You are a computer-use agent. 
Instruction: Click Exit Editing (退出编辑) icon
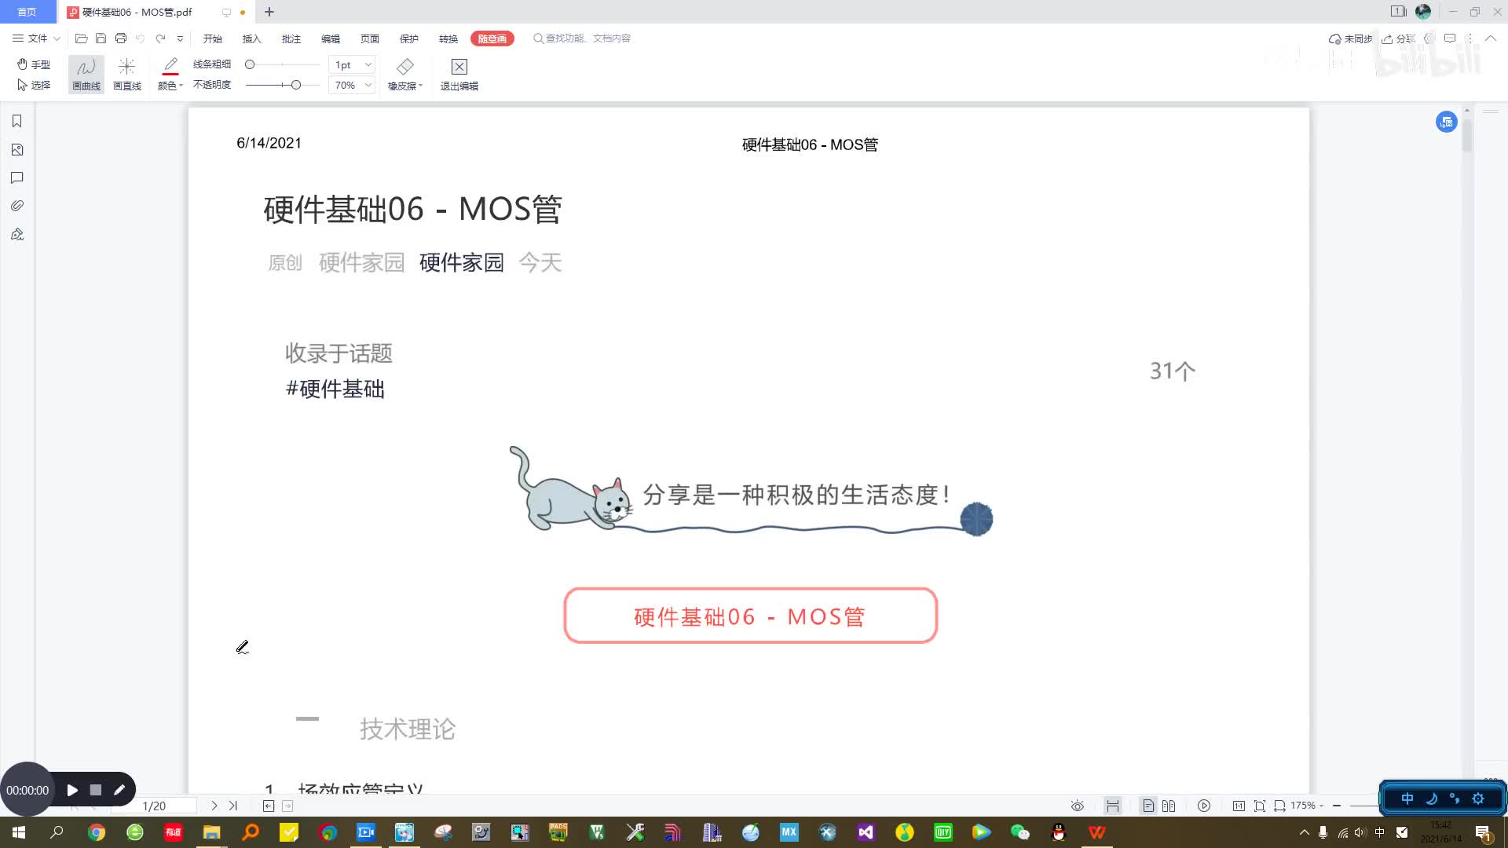click(x=459, y=75)
